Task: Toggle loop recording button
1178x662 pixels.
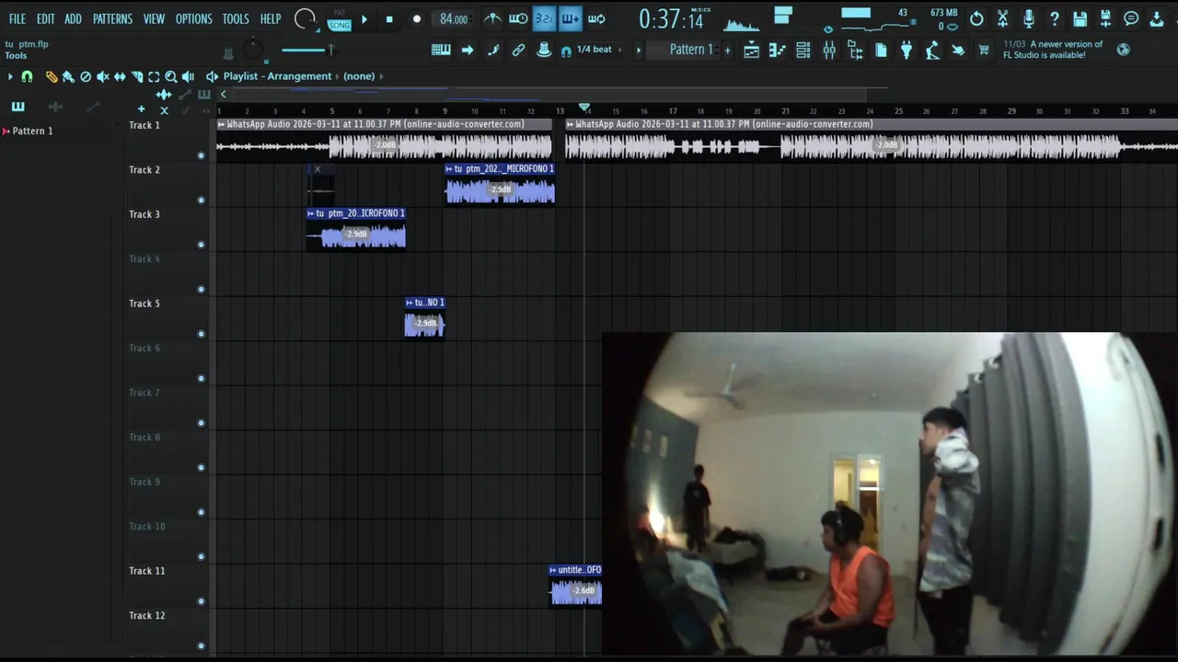Action: click(596, 18)
